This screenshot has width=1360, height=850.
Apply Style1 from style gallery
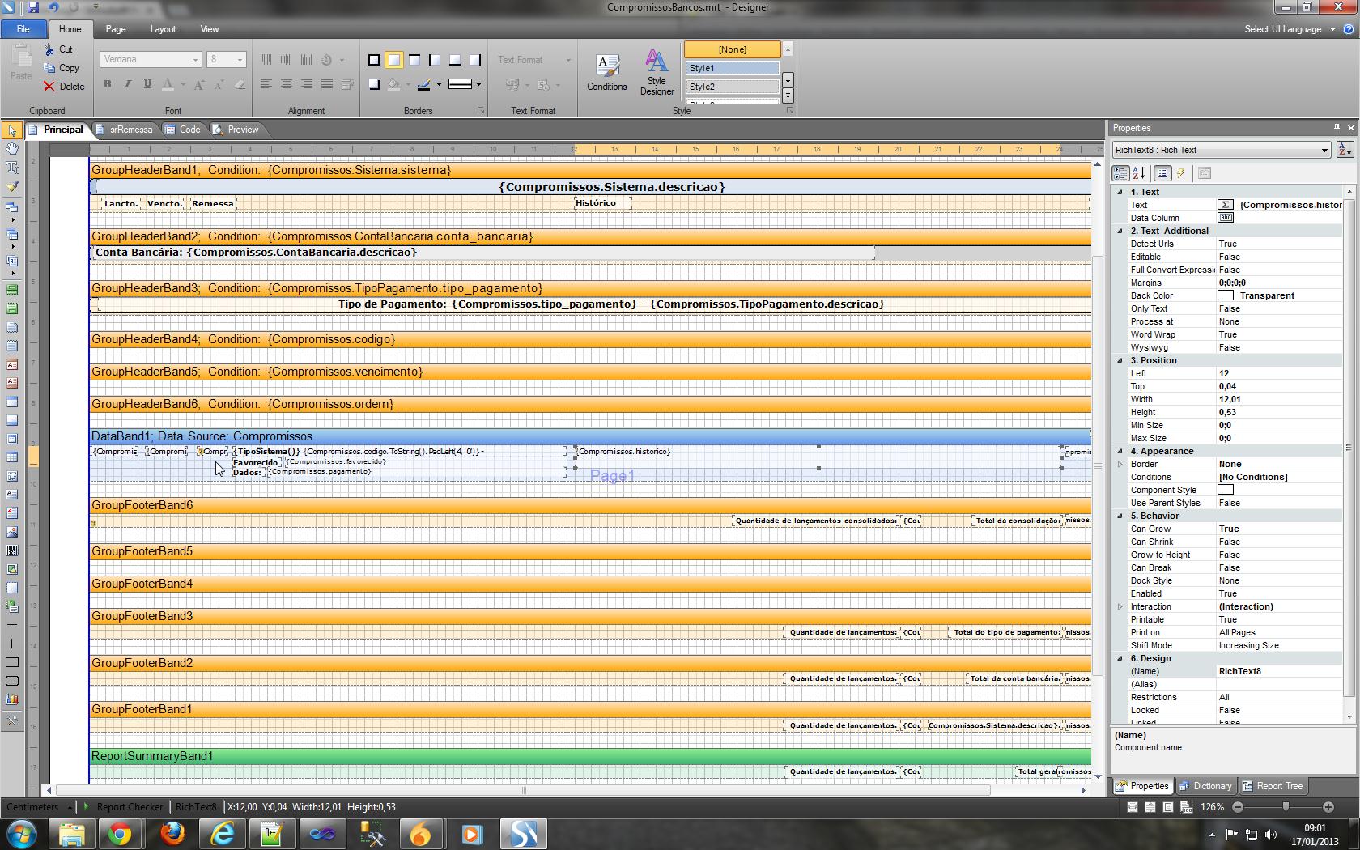[733, 68]
